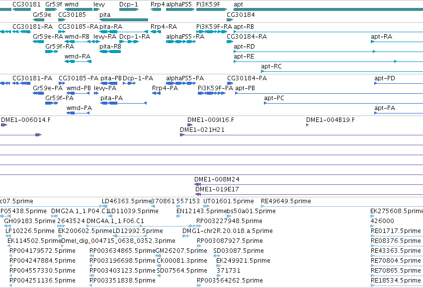Click the alphaPS5 gene feature

[x=180, y=9]
